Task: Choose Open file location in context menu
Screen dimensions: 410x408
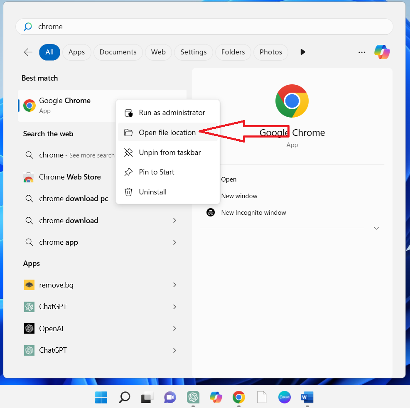Action: [x=168, y=133]
